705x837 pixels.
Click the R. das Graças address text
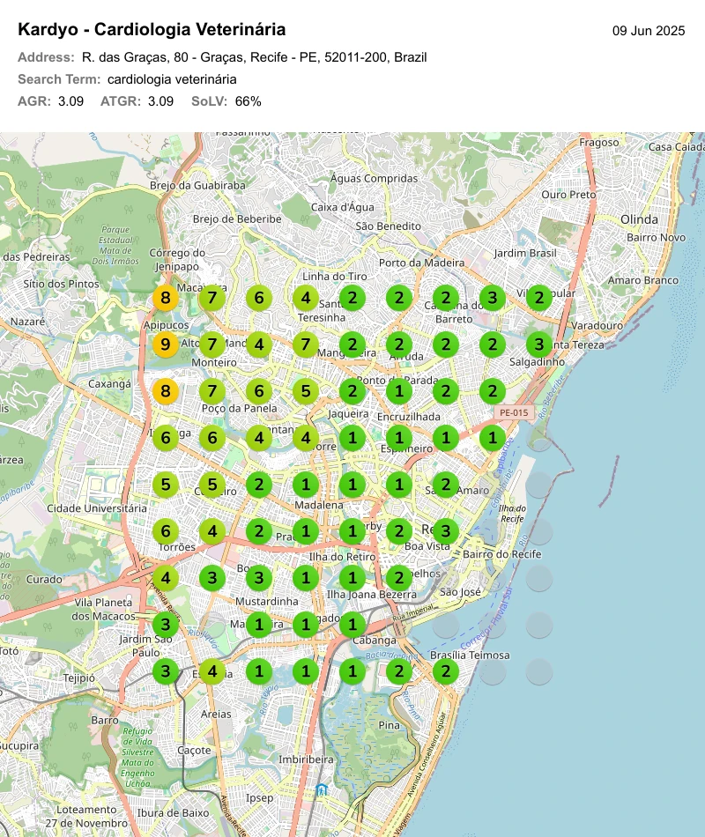pyautogui.click(x=254, y=57)
